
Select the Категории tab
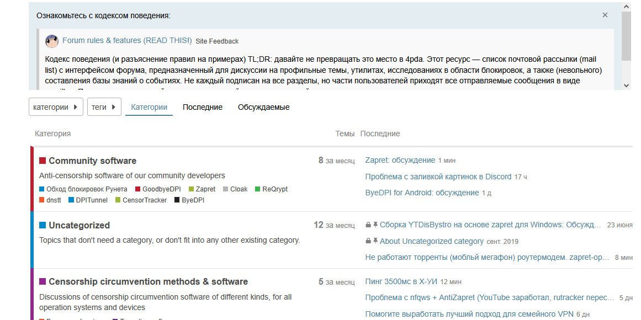point(149,107)
